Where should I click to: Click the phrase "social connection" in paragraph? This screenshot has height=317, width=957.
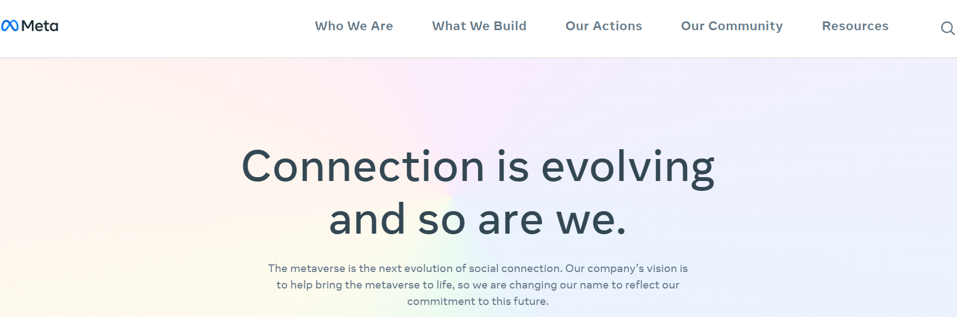[x=515, y=268]
